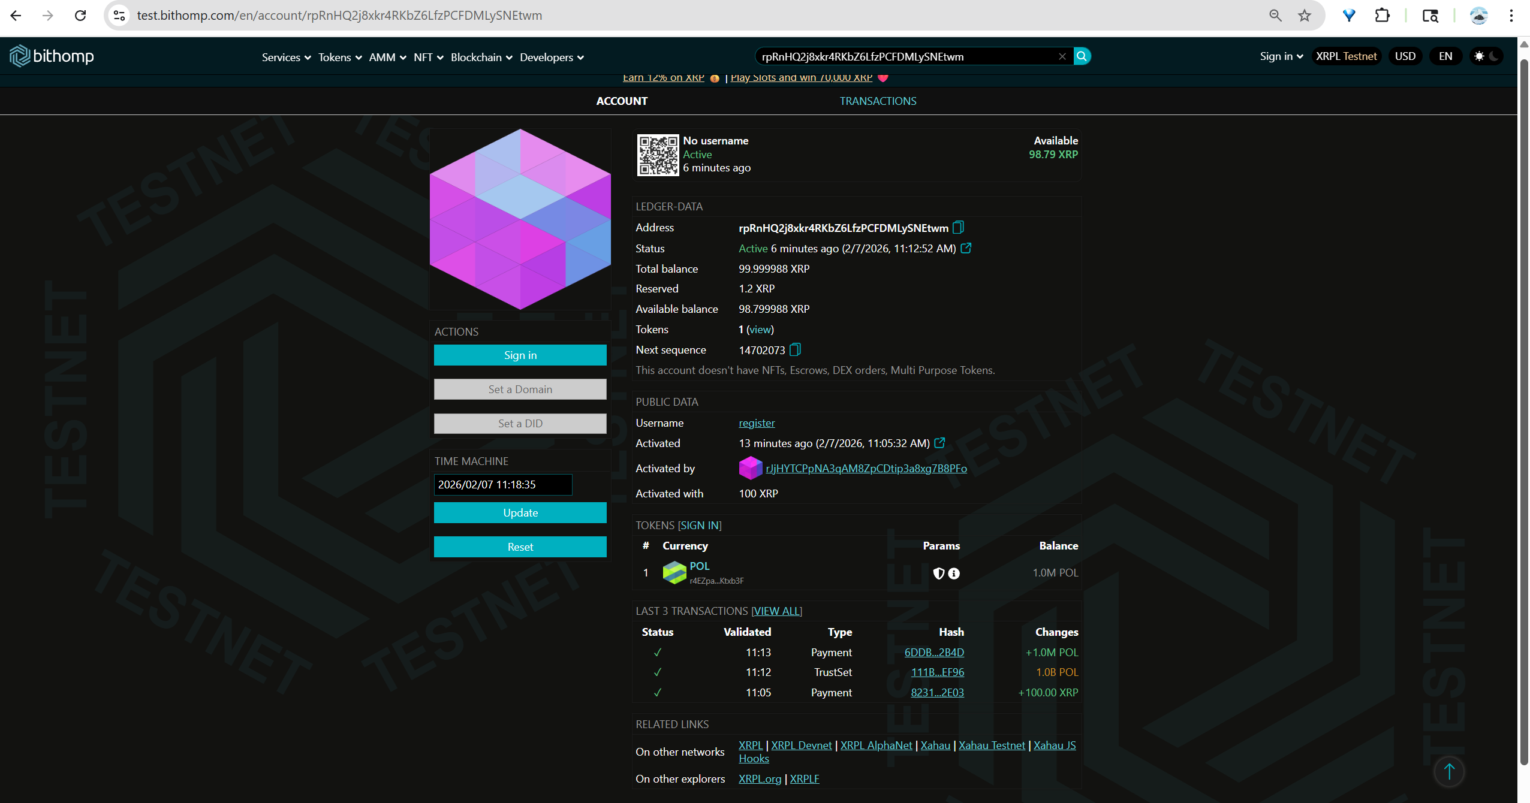Bookmark this page with star icon
This screenshot has height=803, width=1530.
pyautogui.click(x=1305, y=16)
